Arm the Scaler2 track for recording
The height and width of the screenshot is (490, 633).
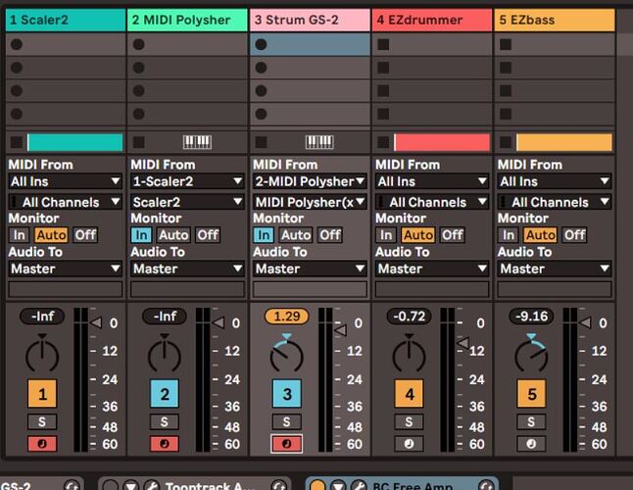click(42, 444)
